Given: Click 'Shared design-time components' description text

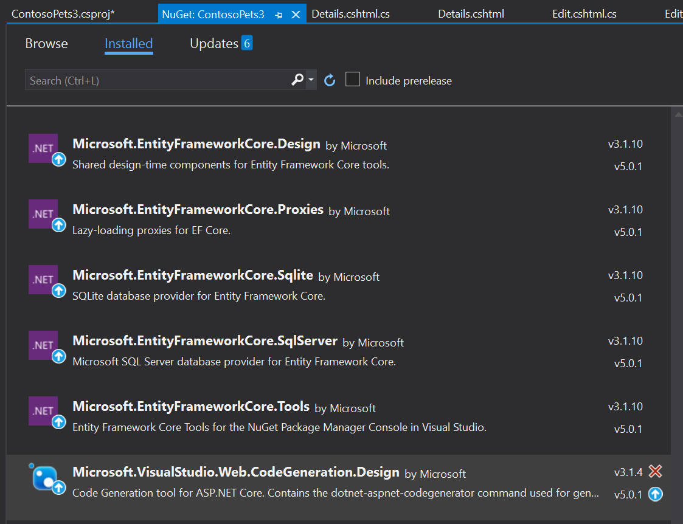Looking at the screenshot, I should [x=231, y=165].
